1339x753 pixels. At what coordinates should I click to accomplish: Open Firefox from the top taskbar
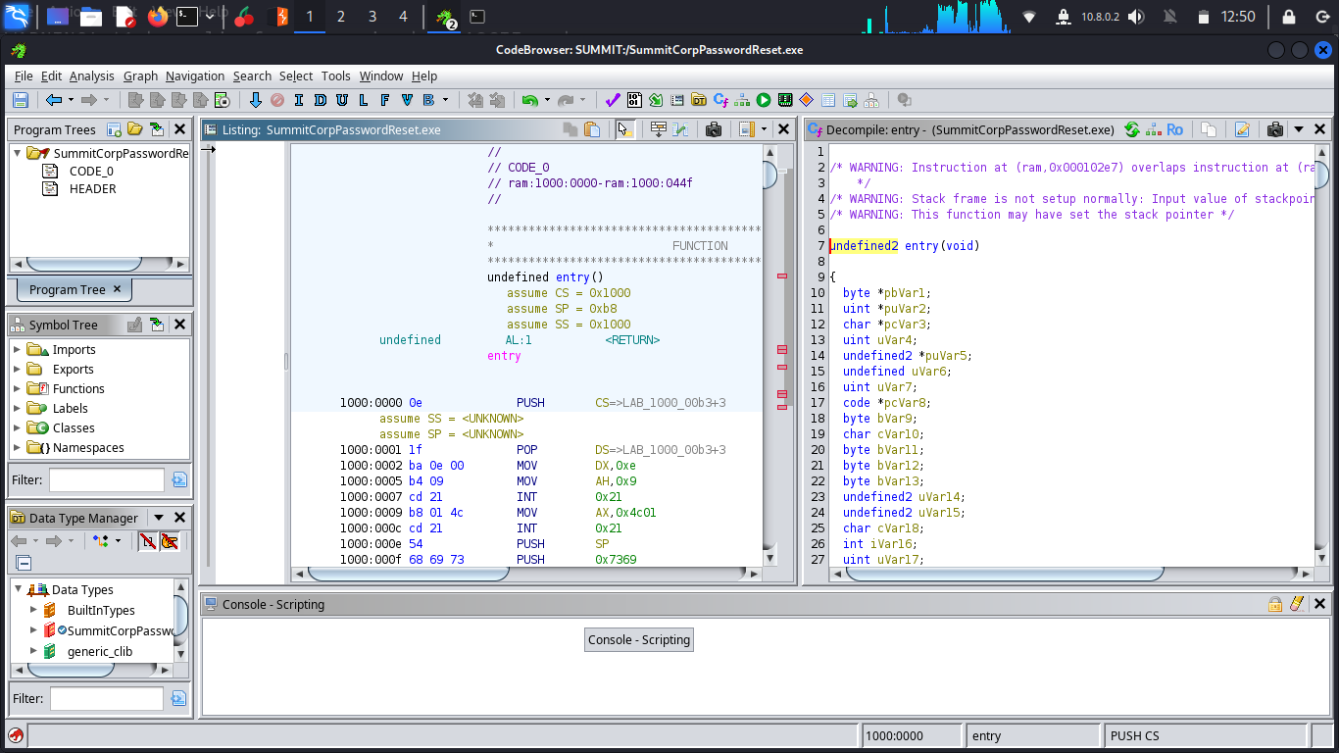(x=158, y=17)
